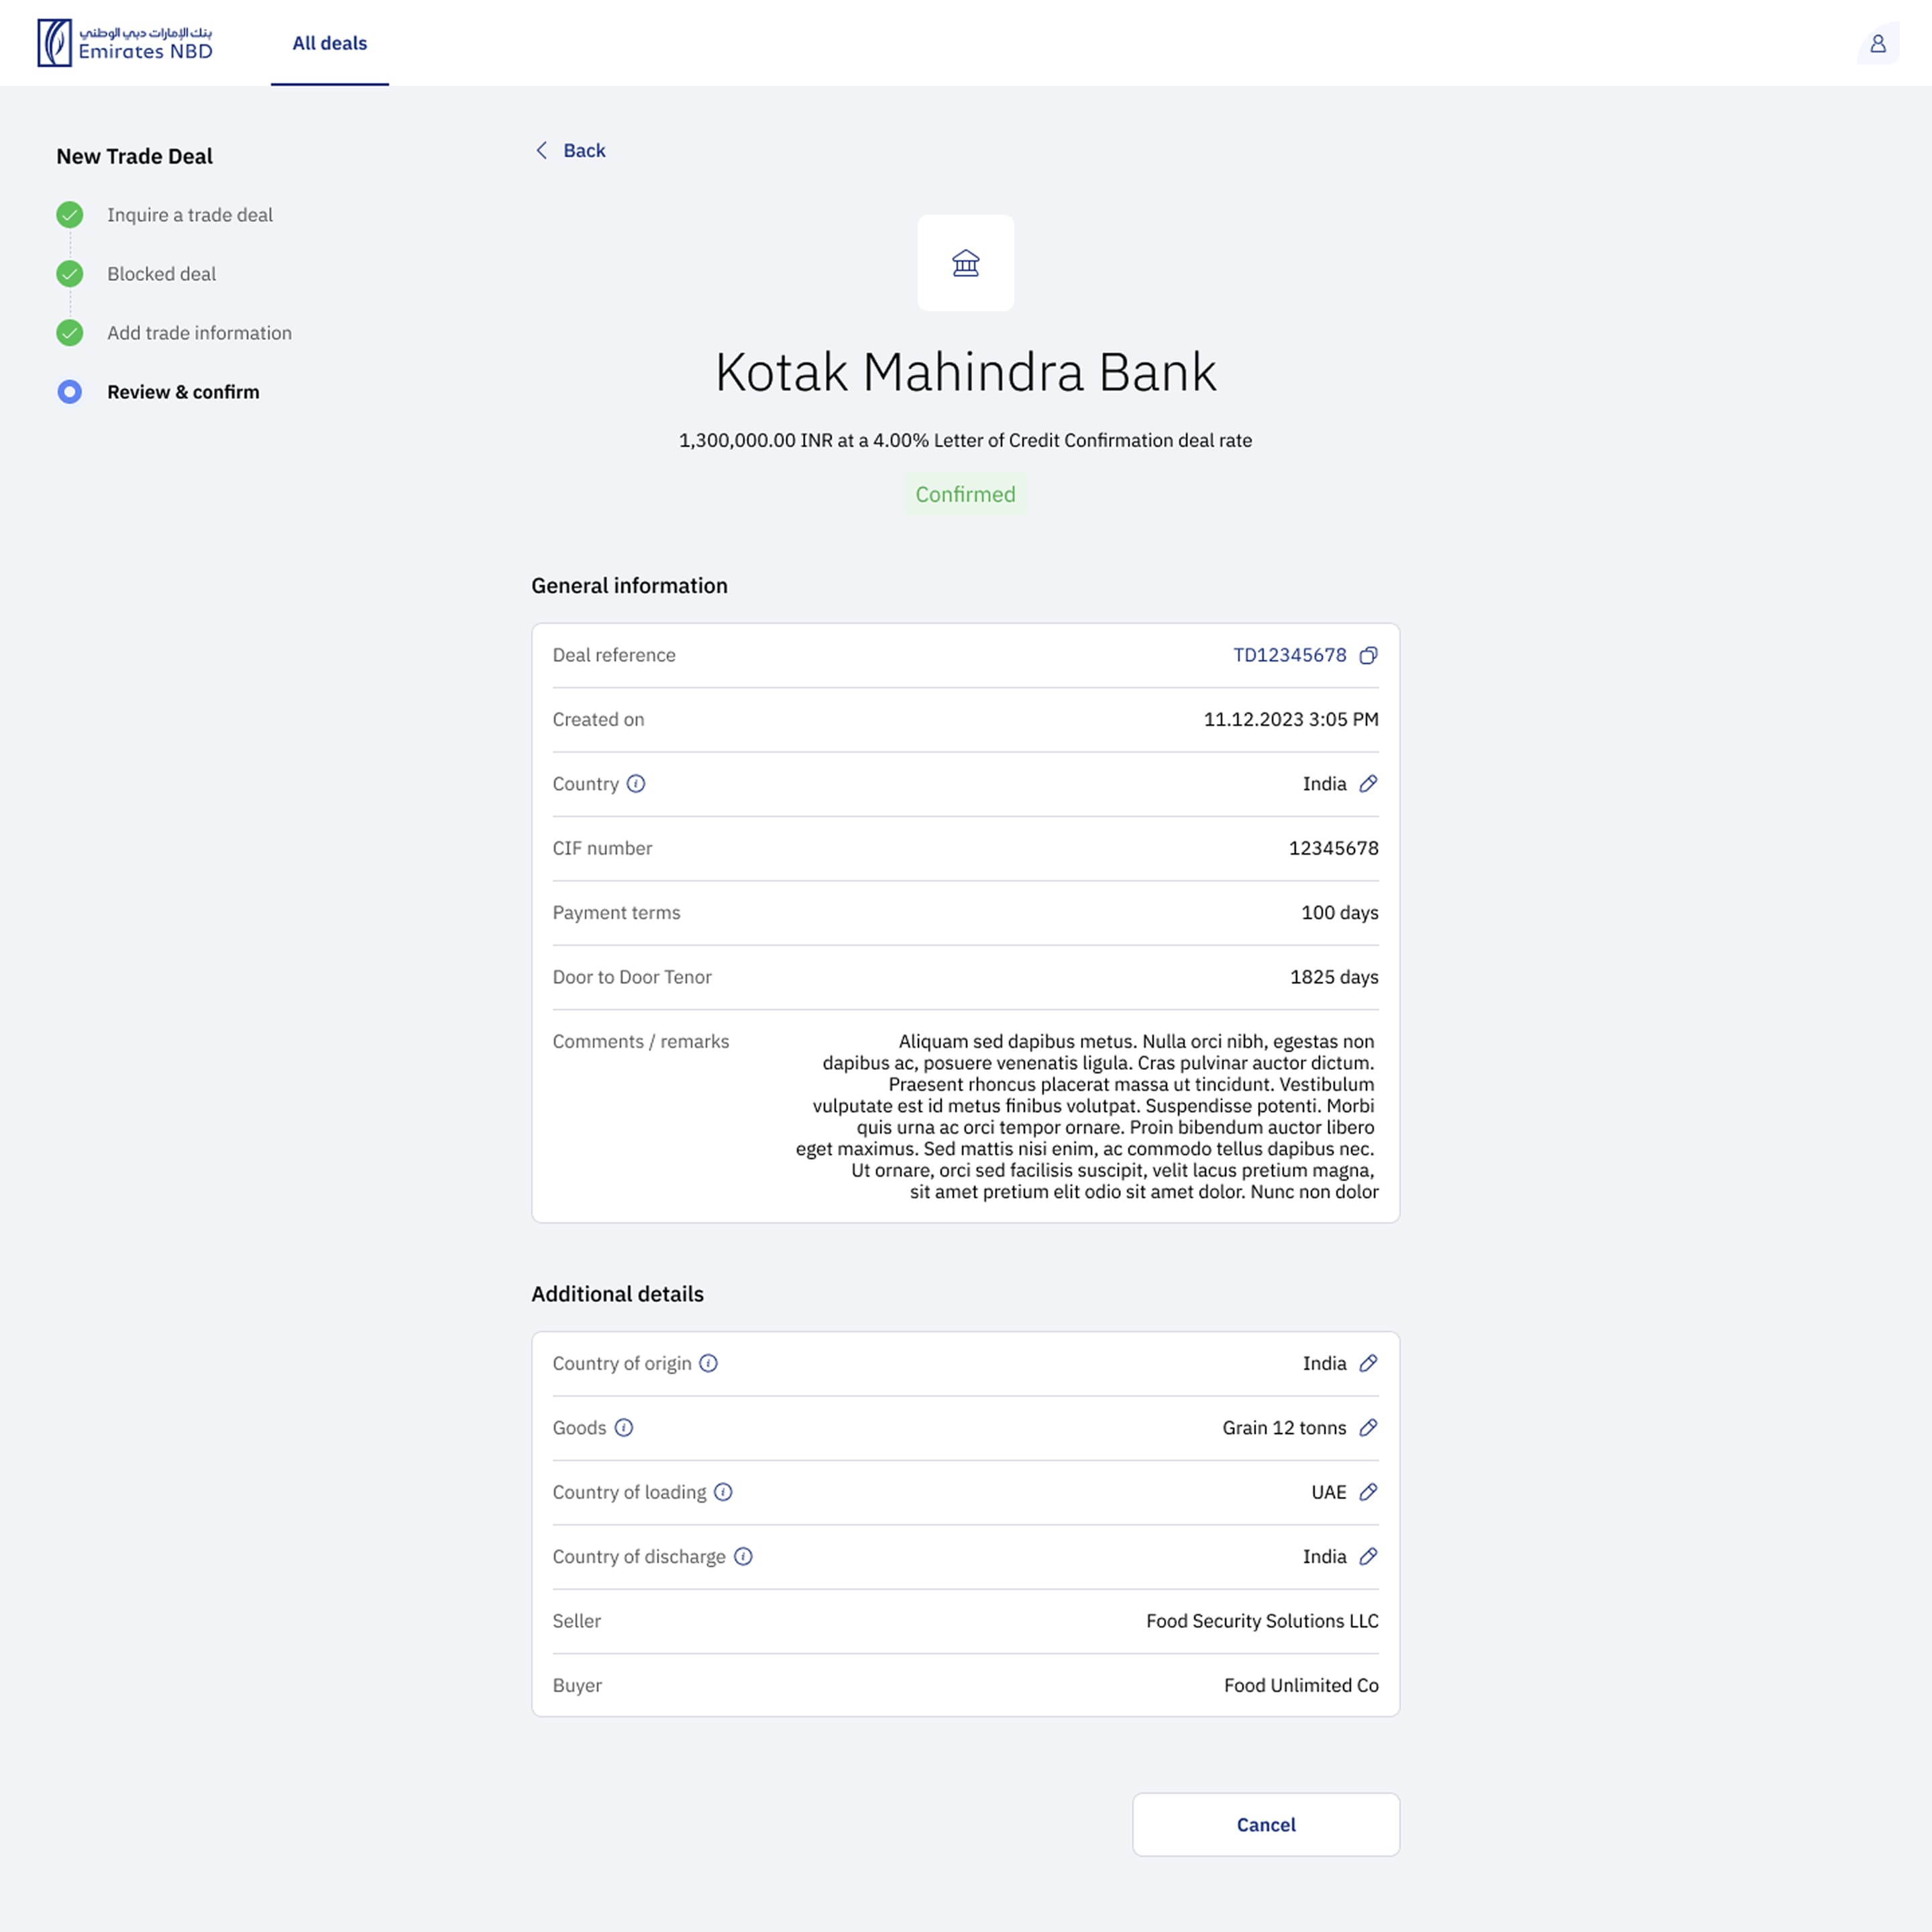Click the bank building icon
The width and height of the screenshot is (1932, 1932).
point(965,263)
